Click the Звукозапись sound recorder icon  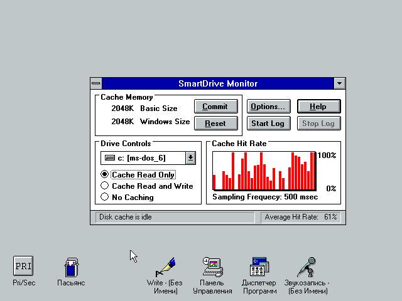pos(306,267)
